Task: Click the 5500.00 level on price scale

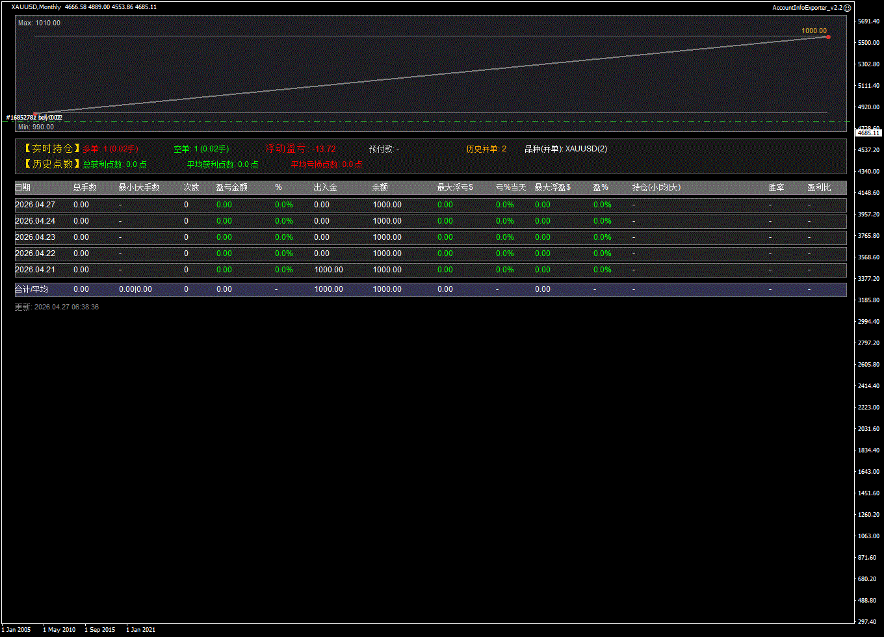Action: 868,43
